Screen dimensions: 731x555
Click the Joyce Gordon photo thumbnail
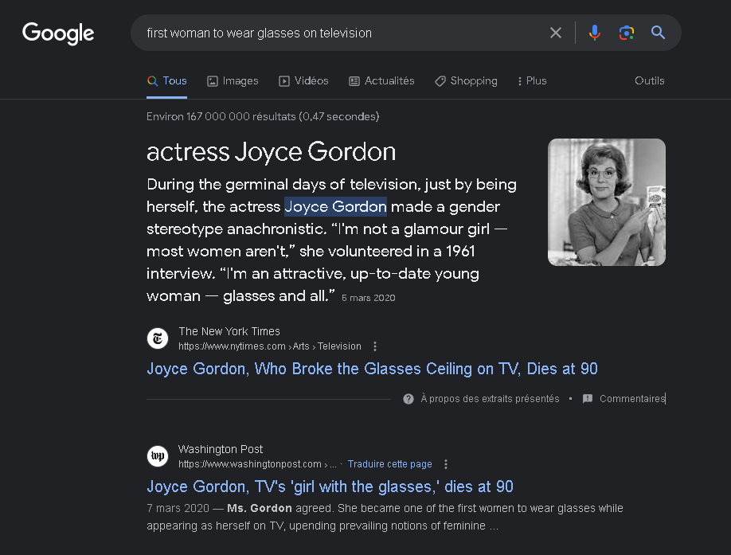[x=606, y=202]
